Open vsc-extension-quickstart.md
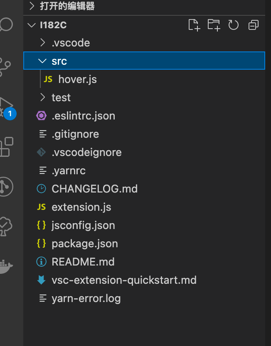The image size is (271, 346). (144, 280)
